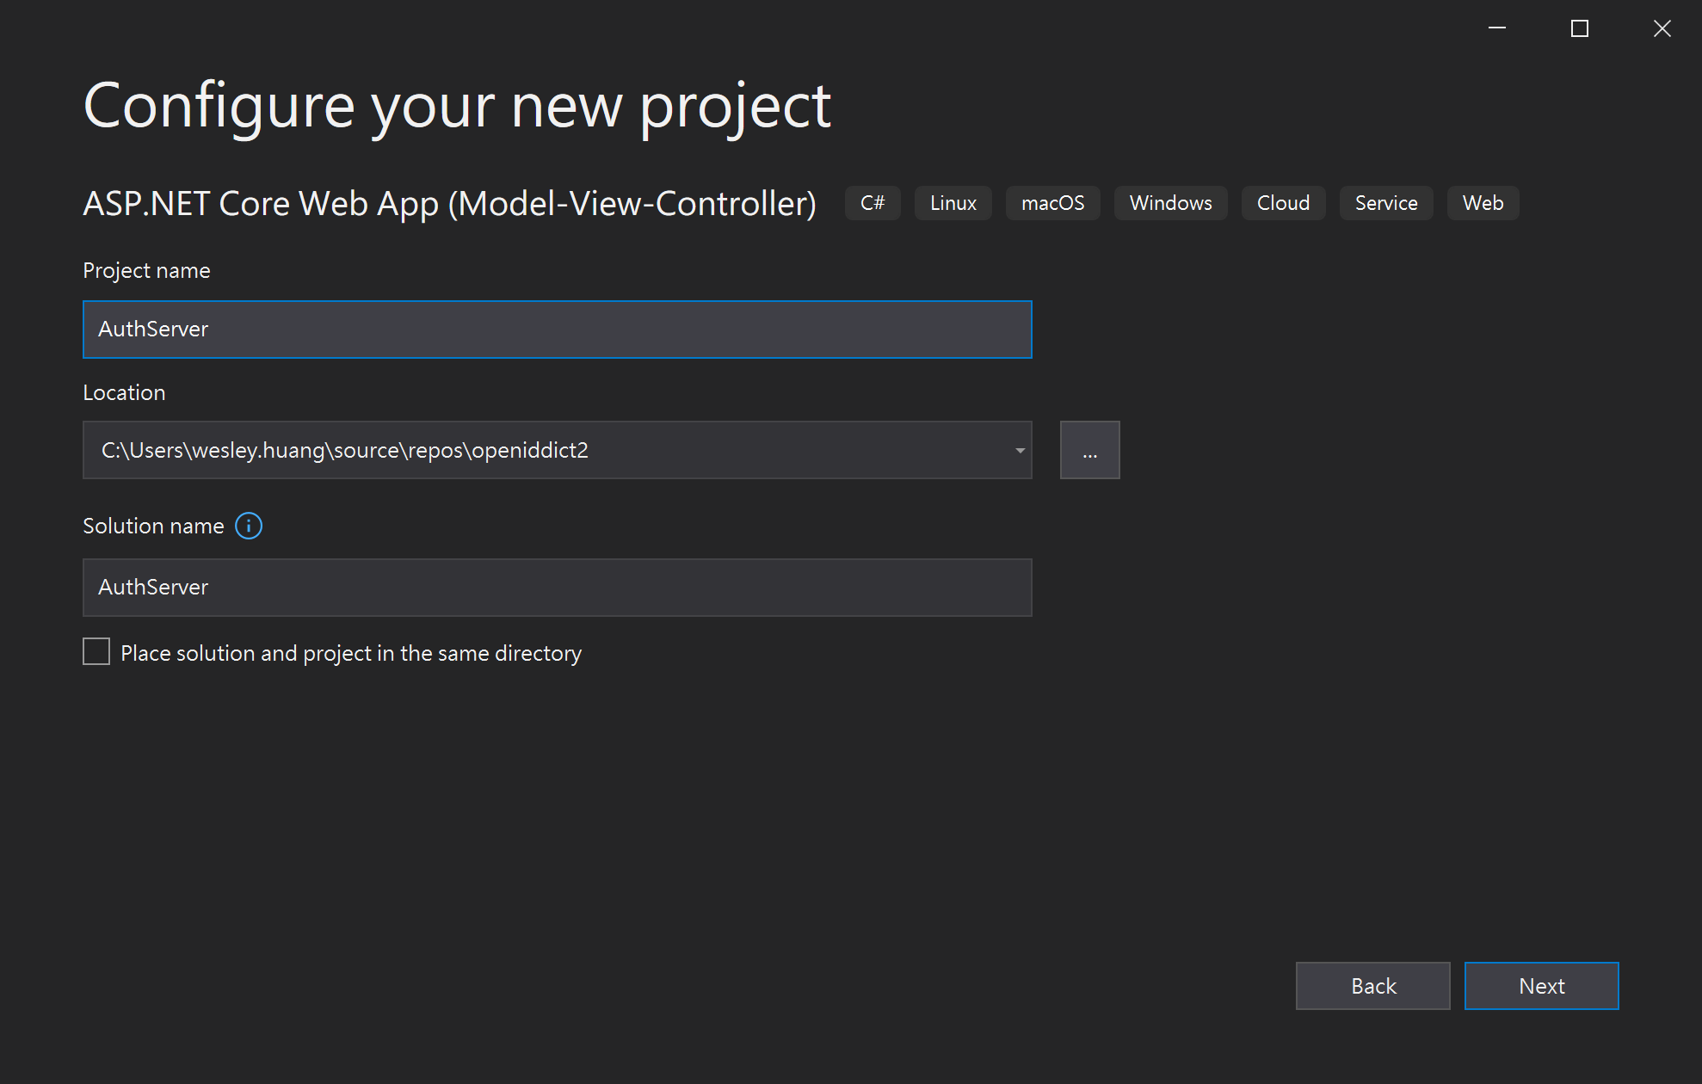1702x1084 pixels.
Task: Click the Linux tag
Action: (x=953, y=203)
